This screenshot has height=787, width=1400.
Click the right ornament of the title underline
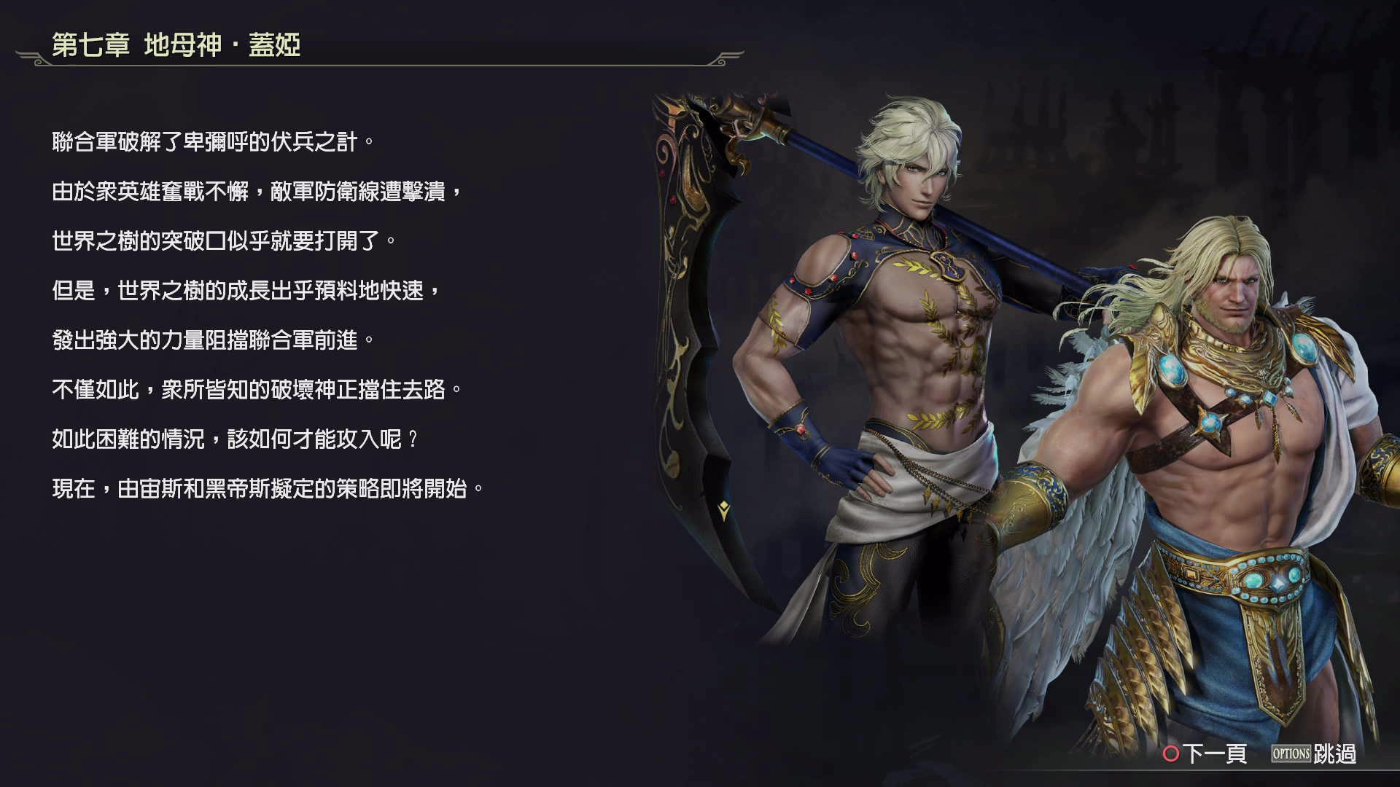725,58
